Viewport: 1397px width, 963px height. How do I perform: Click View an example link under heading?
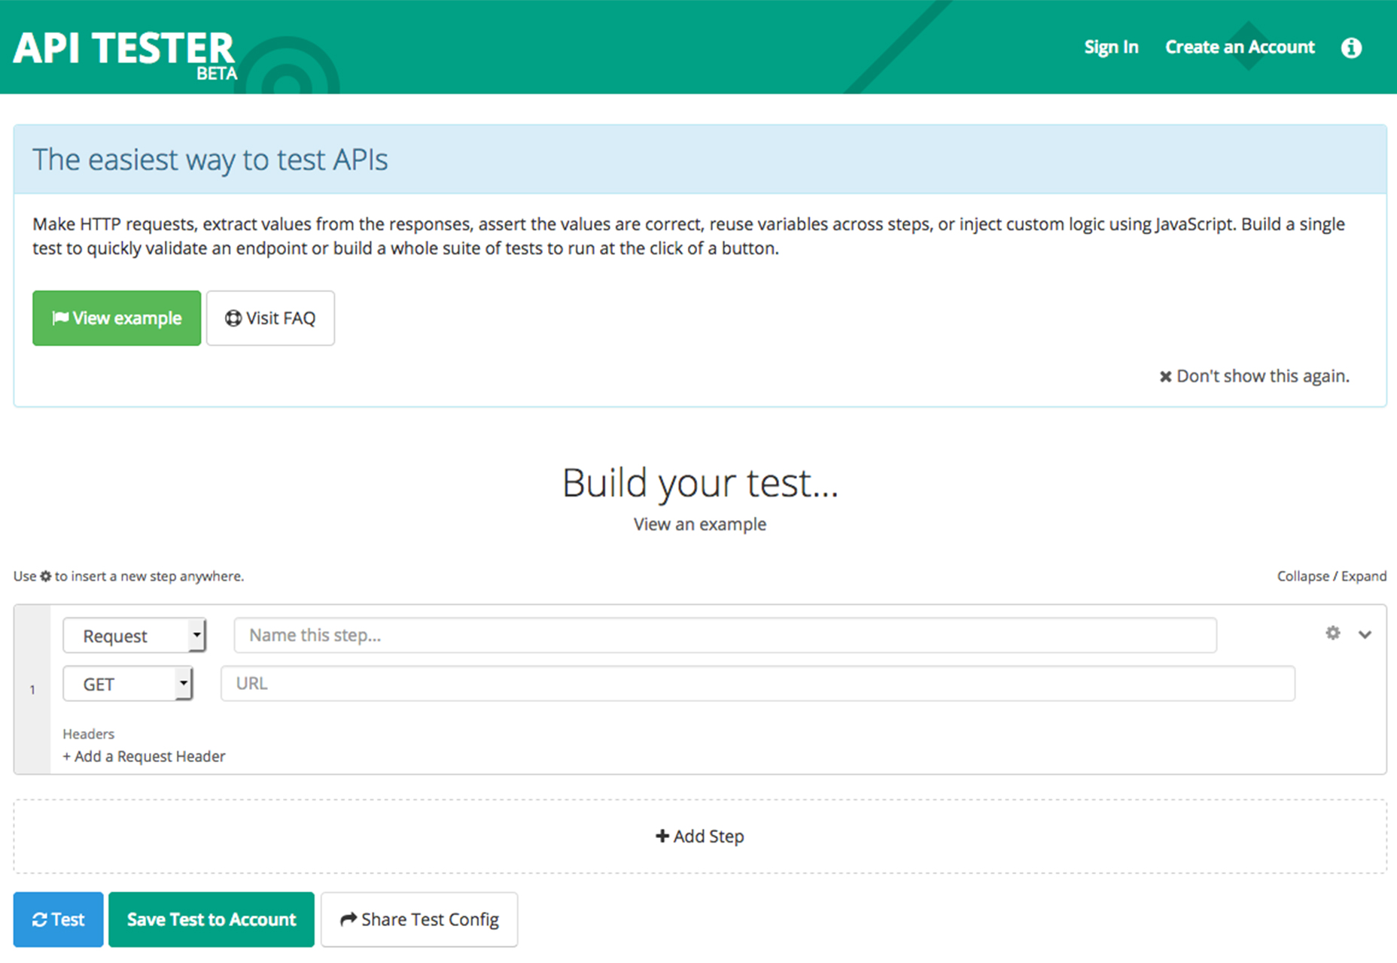(x=700, y=524)
